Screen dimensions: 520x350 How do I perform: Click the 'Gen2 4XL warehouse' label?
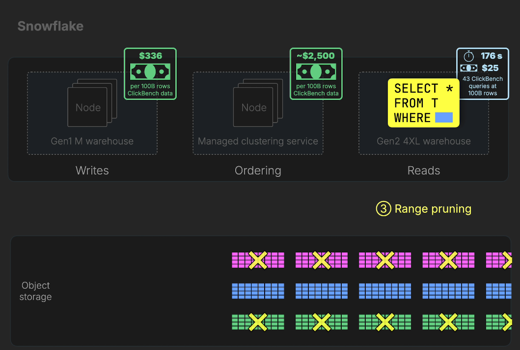424,141
